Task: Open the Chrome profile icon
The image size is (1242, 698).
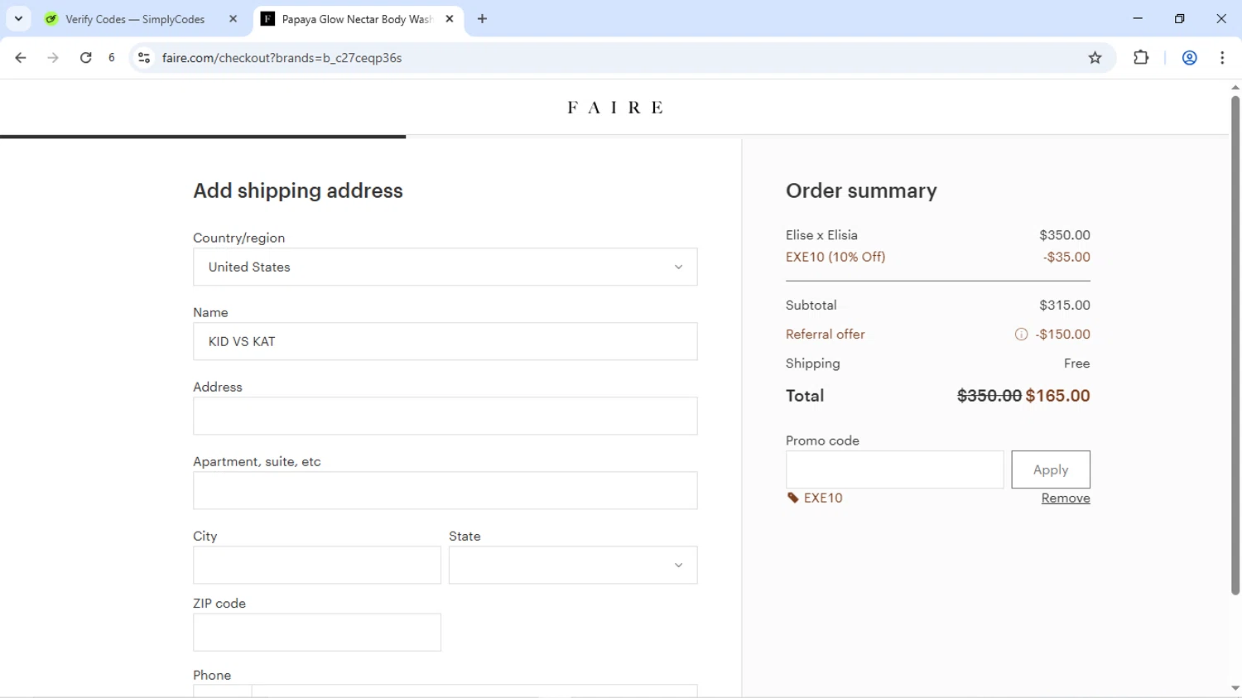Action: [x=1189, y=58]
